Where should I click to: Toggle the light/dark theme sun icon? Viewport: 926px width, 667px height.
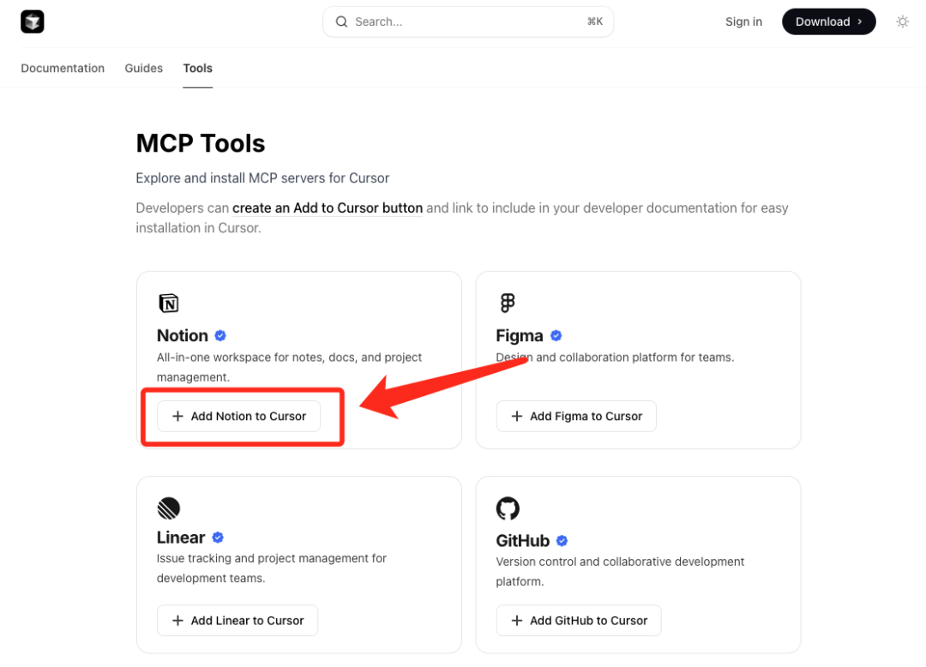point(902,21)
